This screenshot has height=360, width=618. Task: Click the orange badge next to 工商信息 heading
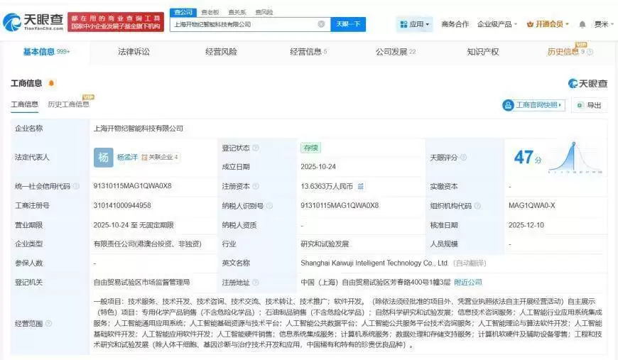(x=51, y=84)
